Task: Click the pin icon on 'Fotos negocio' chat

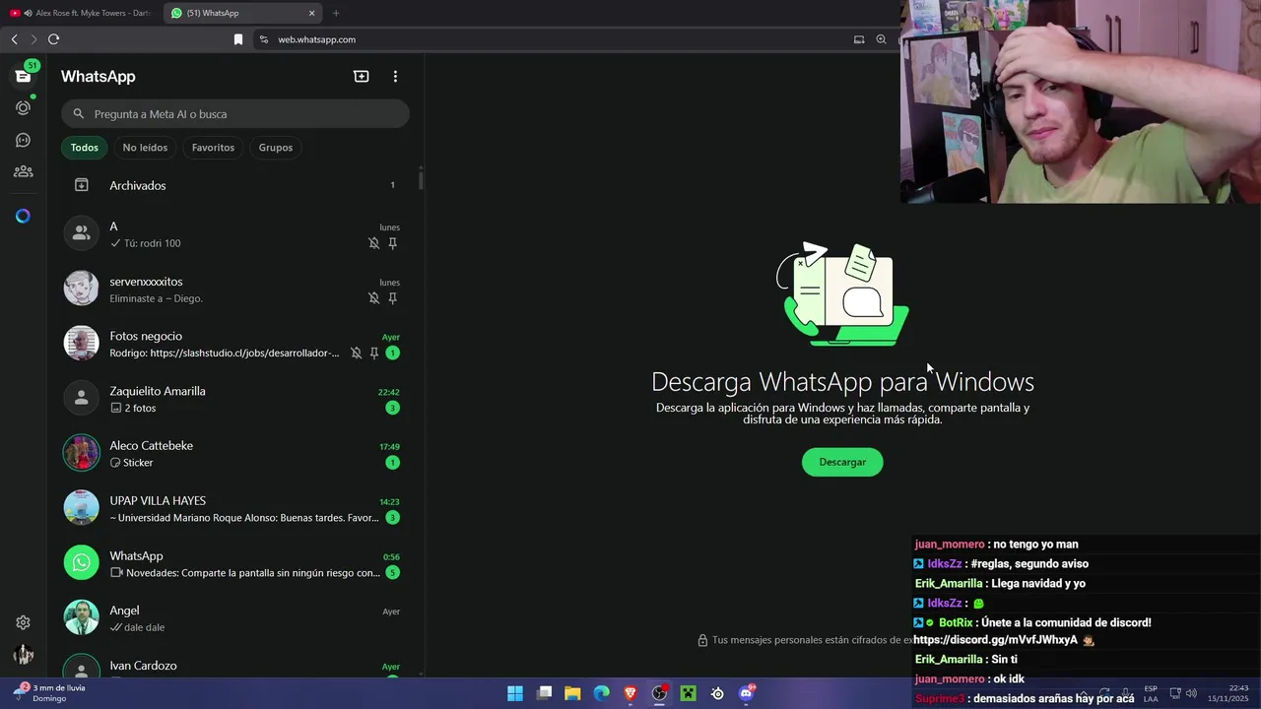Action: (374, 354)
